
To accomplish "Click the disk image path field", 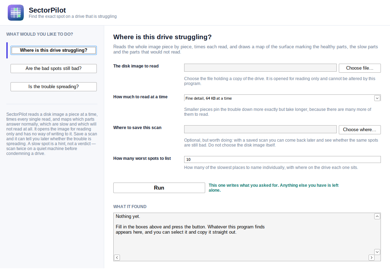I will pos(260,68).
